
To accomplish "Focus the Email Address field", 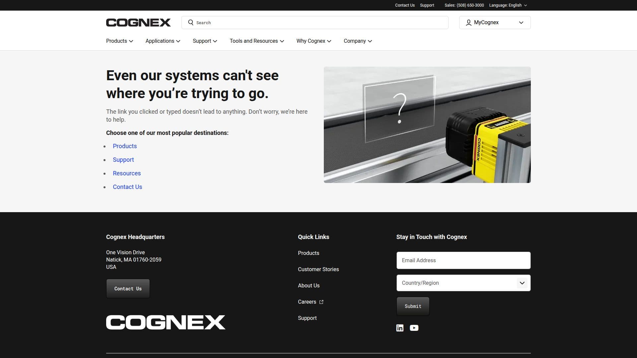I will (463, 261).
